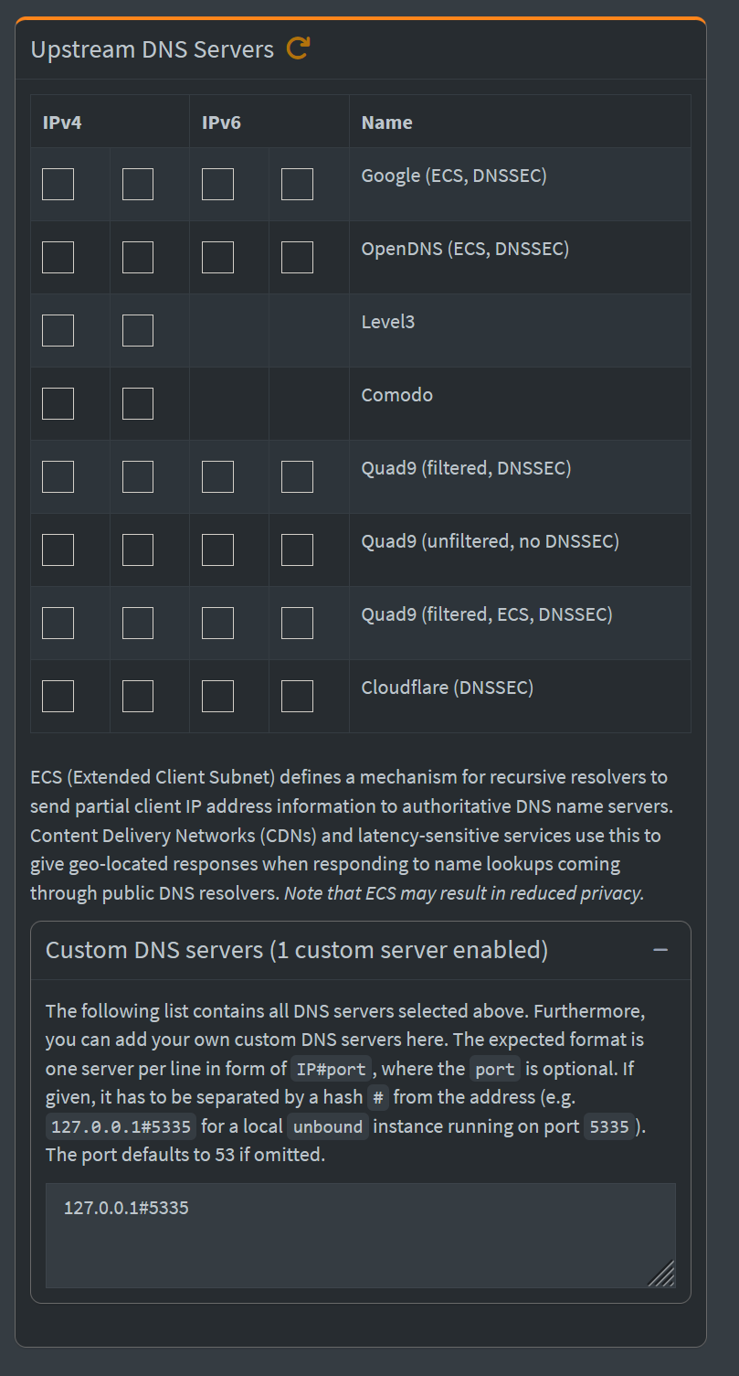The height and width of the screenshot is (1376, 739).
Task: Enable first IPv4 checkbox for Comodo
Action: click(x=58, y=403)
